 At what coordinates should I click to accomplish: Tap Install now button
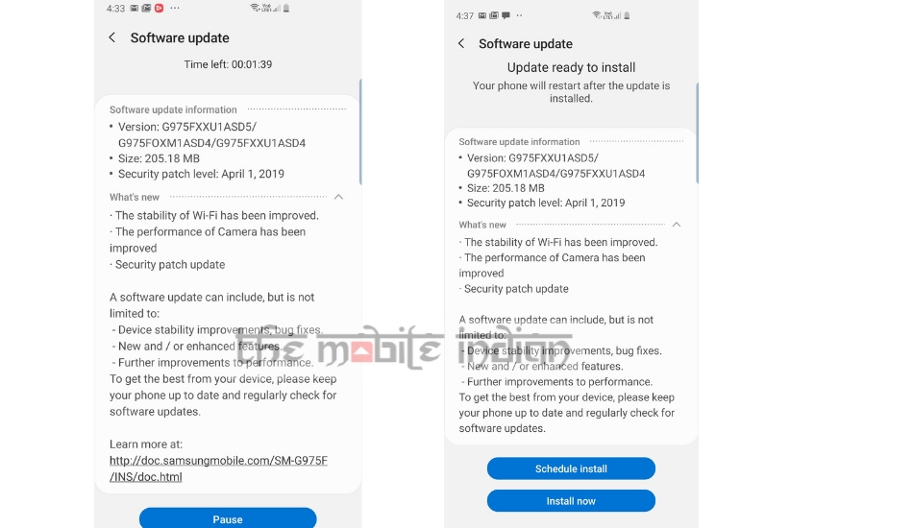point(571,501)
